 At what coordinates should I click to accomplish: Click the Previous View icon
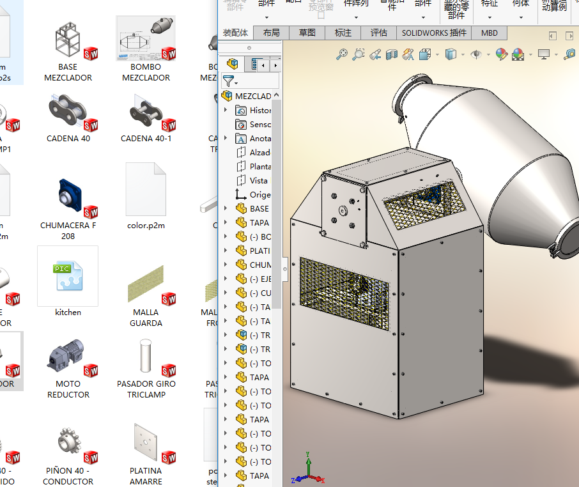(x=375, y=55)
